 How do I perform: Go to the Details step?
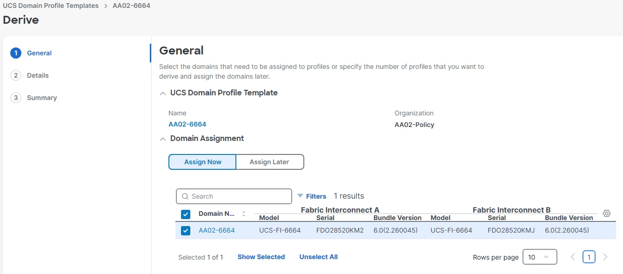point(38,75)
